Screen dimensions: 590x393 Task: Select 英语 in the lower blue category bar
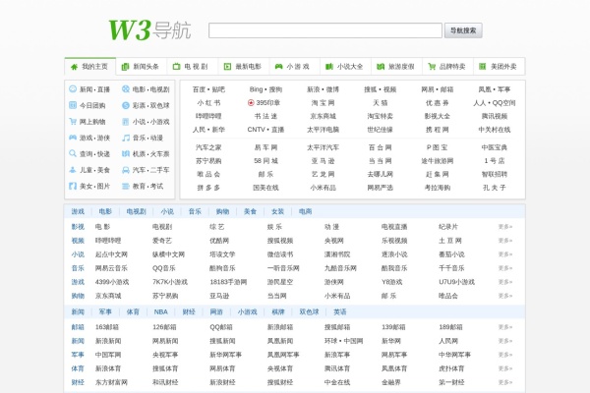340,311
